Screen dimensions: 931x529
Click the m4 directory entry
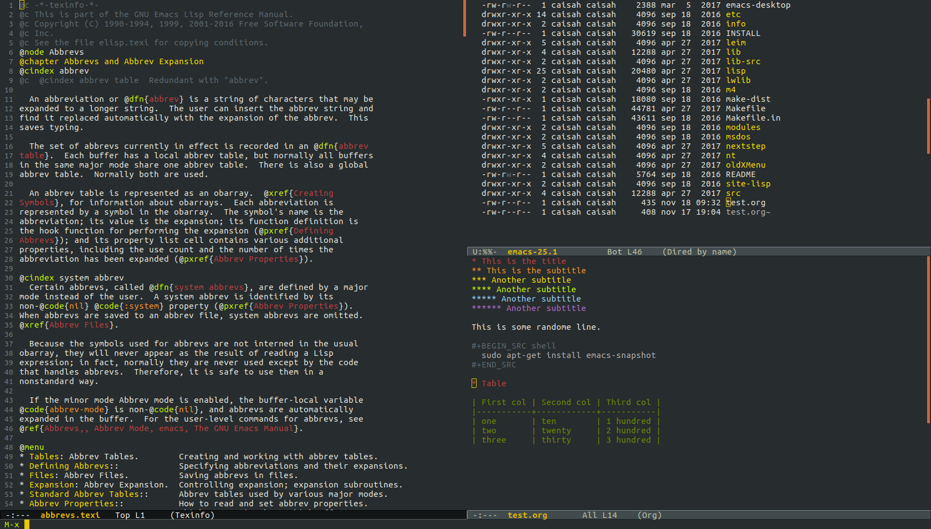731,90
